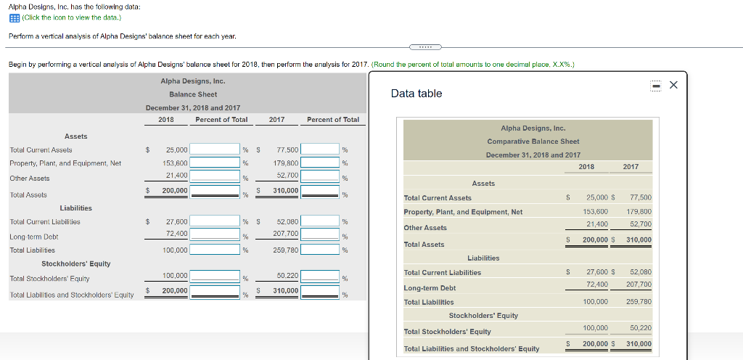This screenshot has height=360, width=743.
Task: Click '207,700' value in Data table
Action: point(639,285)
